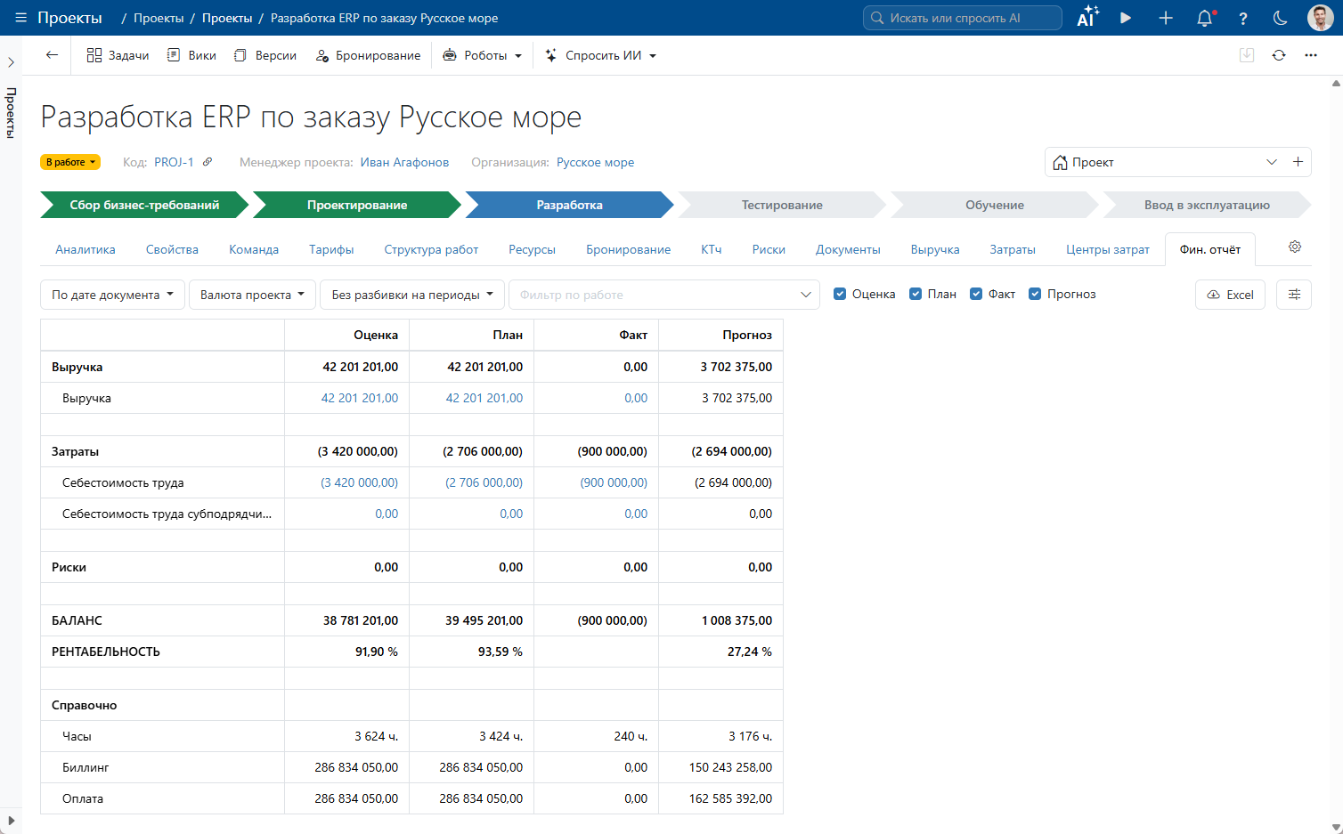Screen dimensions: 1343x834
Task: Switch to the Затраты tab
Action: click(x=1013, y=249)
